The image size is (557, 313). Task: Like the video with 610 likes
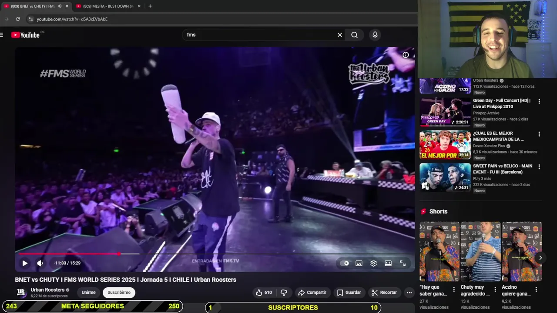[x=264, y=293]
